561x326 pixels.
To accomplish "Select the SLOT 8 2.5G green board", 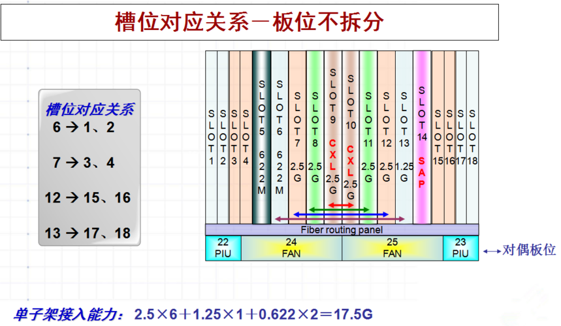I will pyautogui.click(x=315, y=137).
